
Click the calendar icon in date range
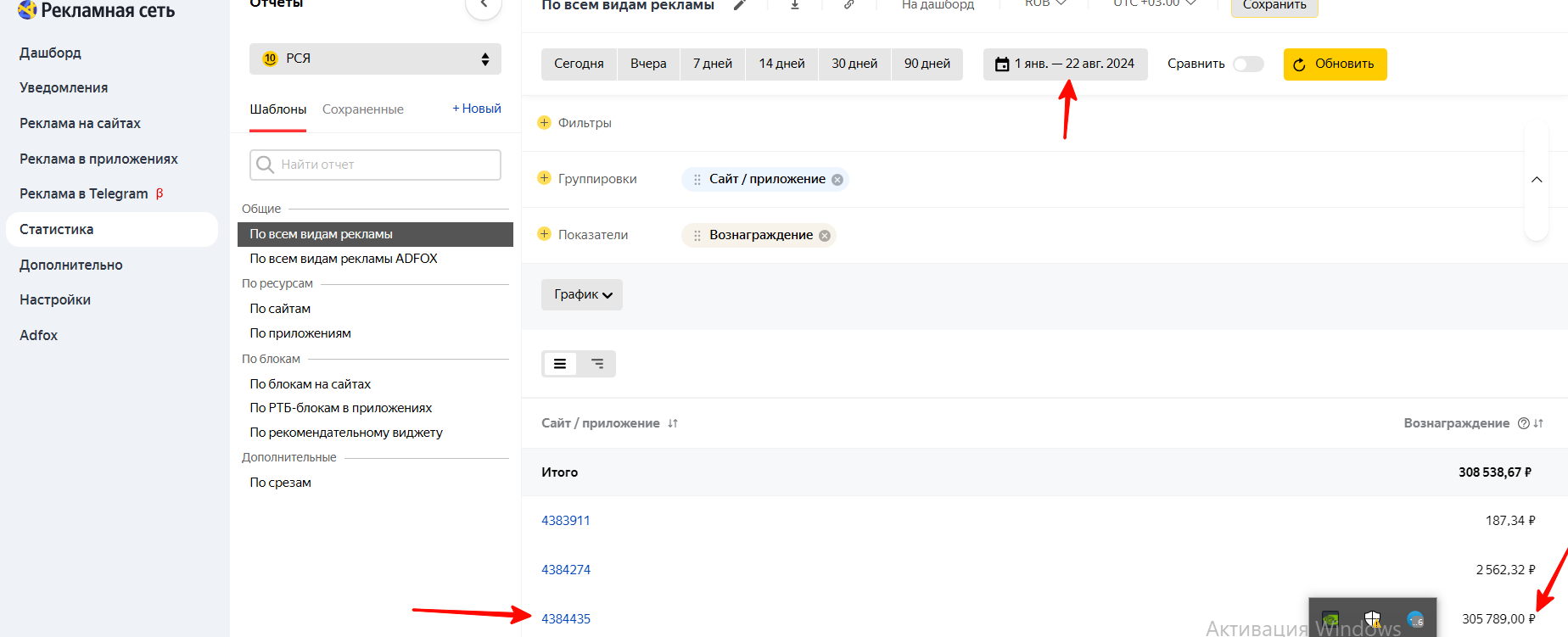pos(1001,64)
